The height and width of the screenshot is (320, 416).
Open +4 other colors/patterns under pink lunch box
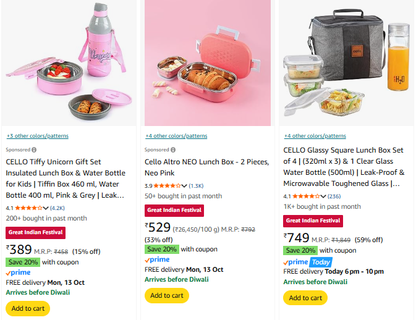(x=176, y=136)
